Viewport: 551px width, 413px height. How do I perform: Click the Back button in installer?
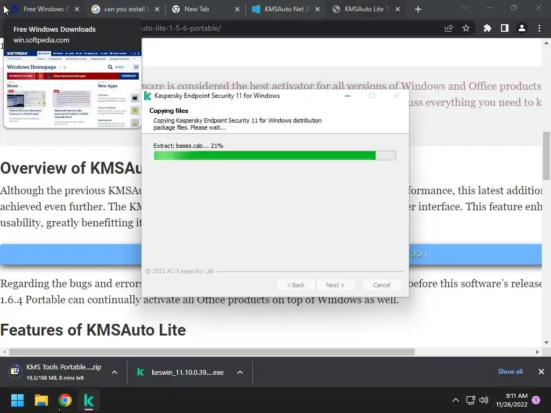(295, 285)
